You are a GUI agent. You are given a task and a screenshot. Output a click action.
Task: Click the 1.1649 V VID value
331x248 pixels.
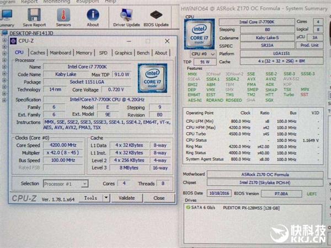tap(311, 140)
